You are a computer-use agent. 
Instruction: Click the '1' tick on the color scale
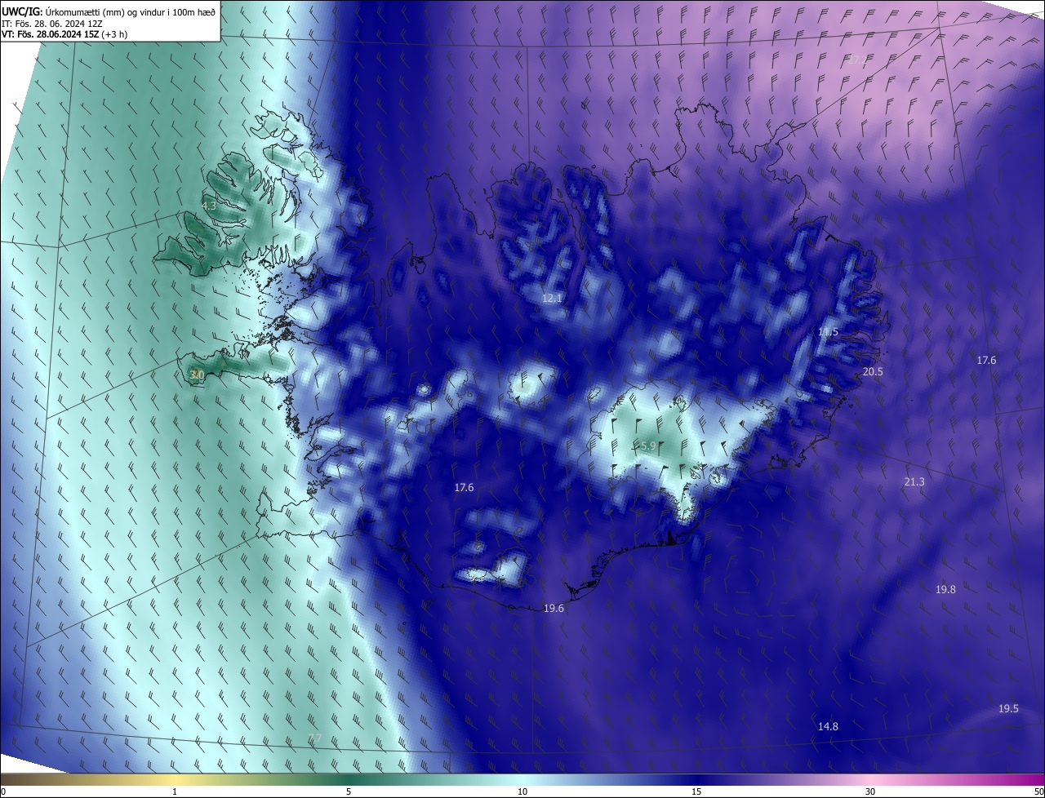click(x=175, y=791)
